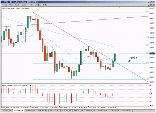Click the 38.2 Fibonacci level label
Image resolution: width=156 pixels, height=113 pixels.
(x=147, y=53)
